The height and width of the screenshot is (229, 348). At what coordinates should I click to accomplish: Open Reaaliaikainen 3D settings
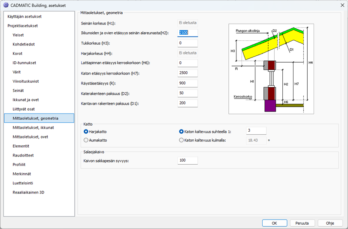(x=28, y=192)
